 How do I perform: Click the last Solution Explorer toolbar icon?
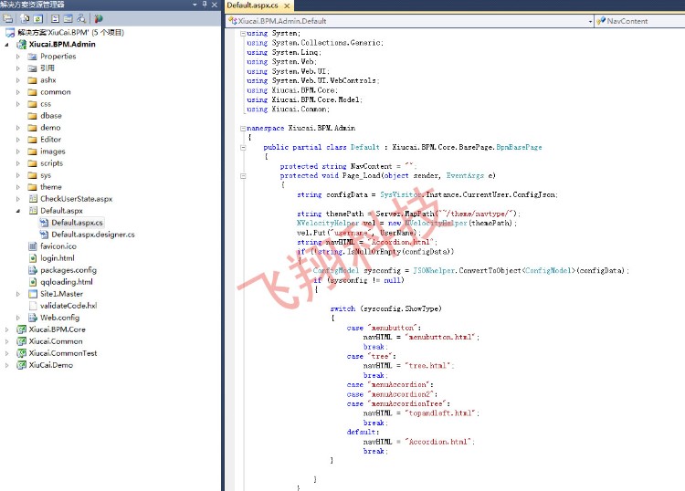point(99,18)
